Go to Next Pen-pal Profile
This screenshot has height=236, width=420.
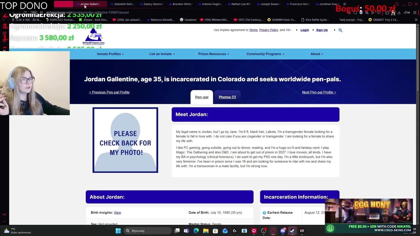319,92
